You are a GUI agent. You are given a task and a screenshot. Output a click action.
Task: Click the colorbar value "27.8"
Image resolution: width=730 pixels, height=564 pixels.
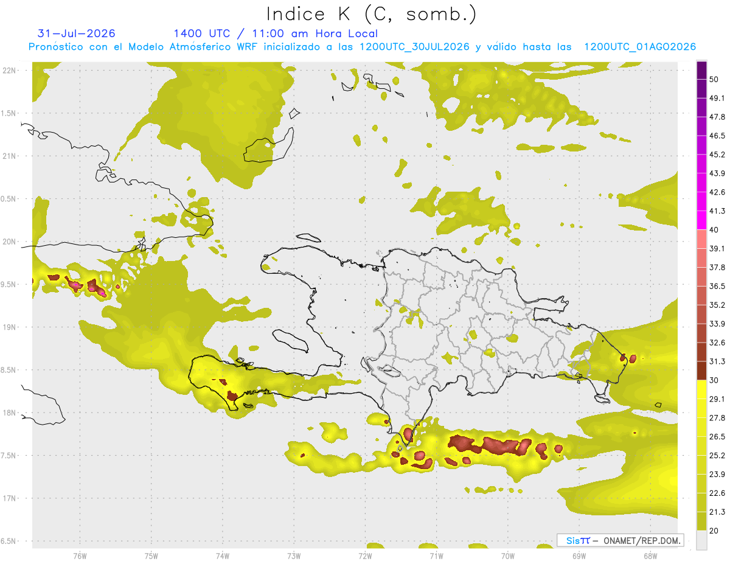coord(717,418)
